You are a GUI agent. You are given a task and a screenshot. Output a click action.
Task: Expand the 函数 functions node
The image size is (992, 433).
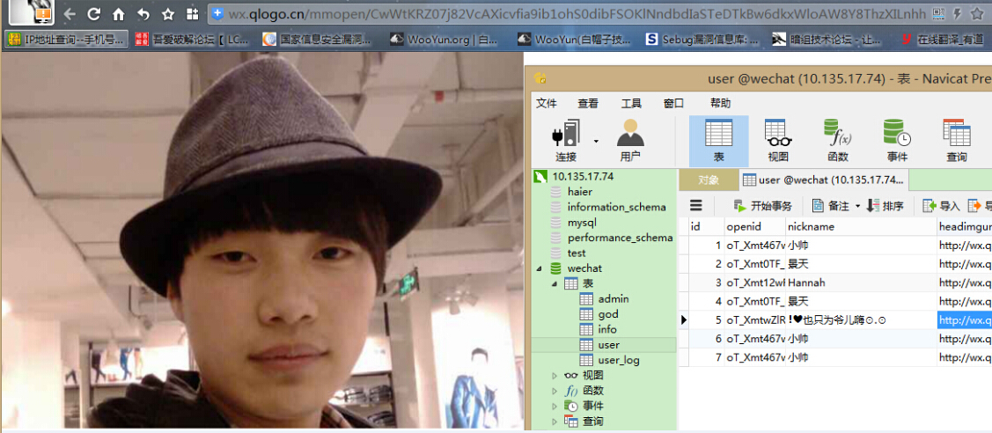555,391
